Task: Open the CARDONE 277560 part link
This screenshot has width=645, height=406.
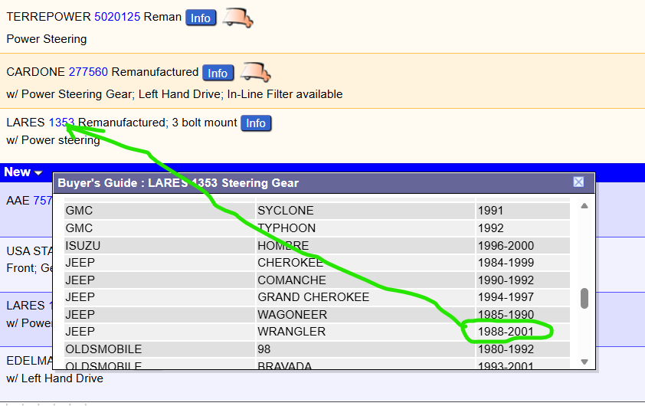Action: point(88,72)
